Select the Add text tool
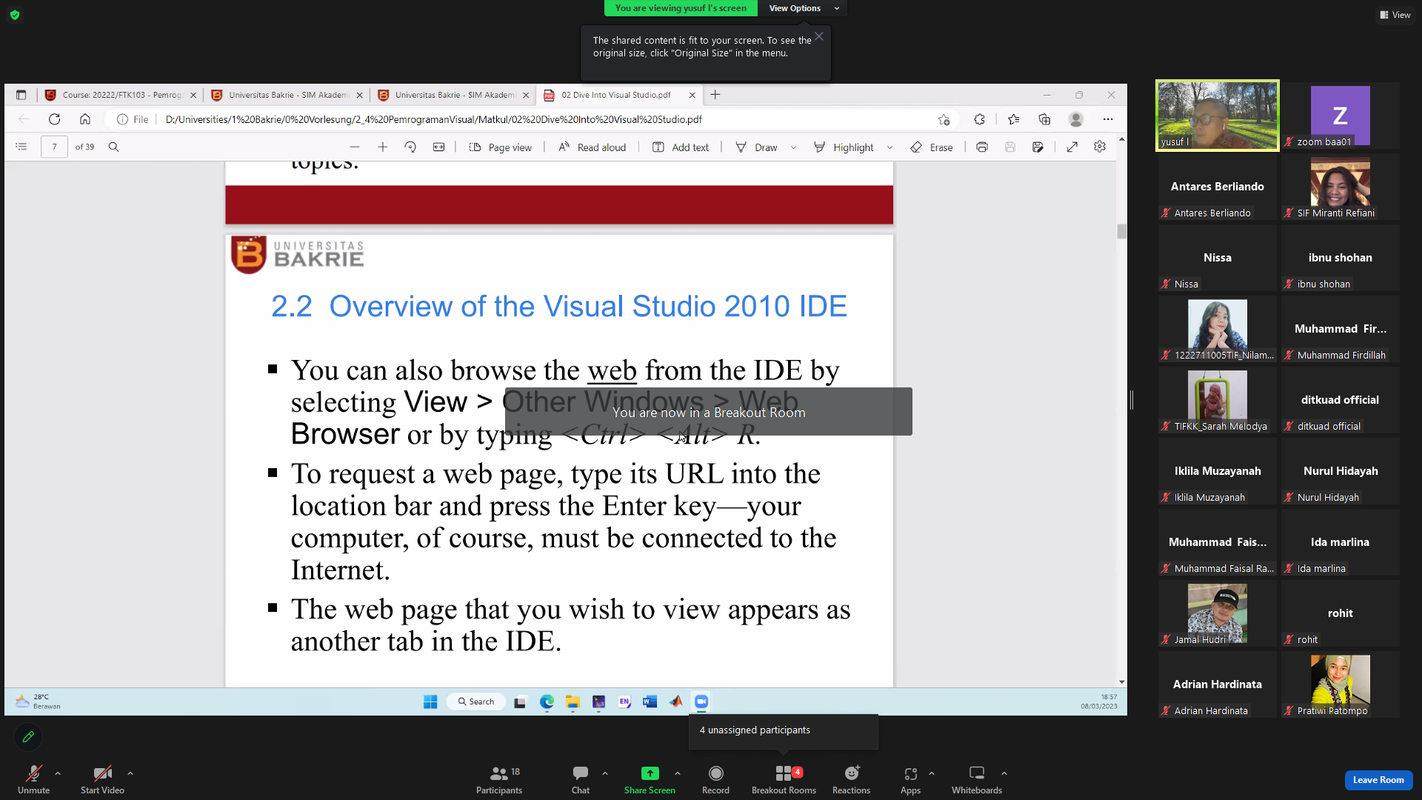The image size is (1422, 800). pos(681,147)
